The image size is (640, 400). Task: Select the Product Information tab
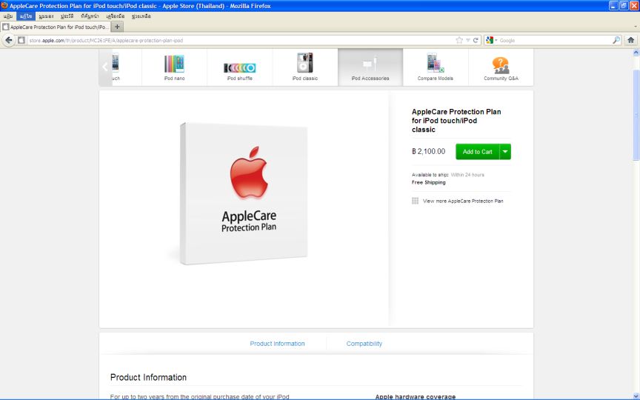pyautogui.click(x=277, y=344)
